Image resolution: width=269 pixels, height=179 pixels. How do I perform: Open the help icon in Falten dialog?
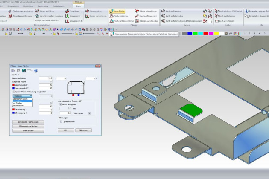[36, 70]
